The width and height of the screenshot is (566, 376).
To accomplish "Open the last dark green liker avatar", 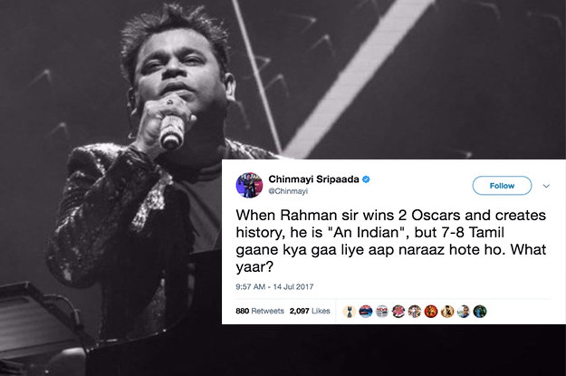I will (480, 311).
